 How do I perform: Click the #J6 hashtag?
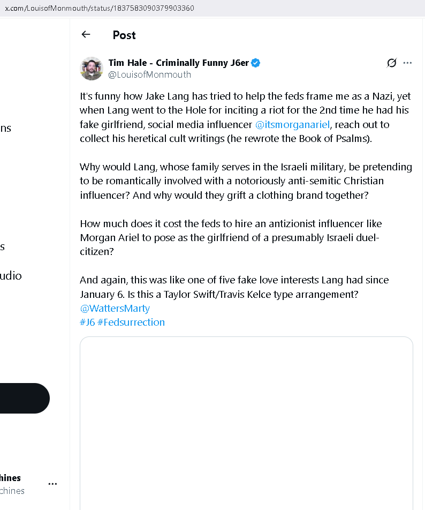(87, 322)
